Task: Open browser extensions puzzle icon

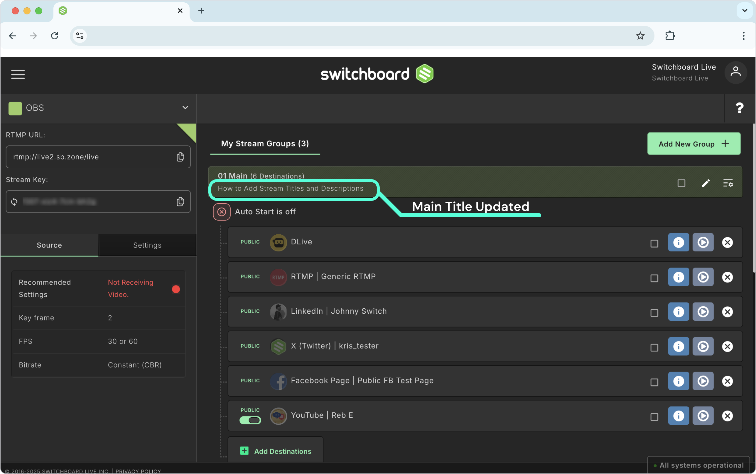Action: [x=670, y=36]
